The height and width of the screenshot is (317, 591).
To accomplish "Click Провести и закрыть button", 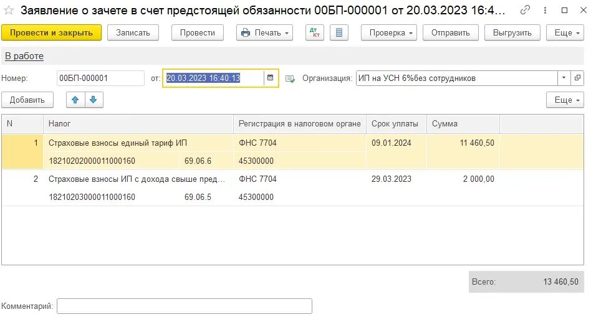I will tap(51, 33).
